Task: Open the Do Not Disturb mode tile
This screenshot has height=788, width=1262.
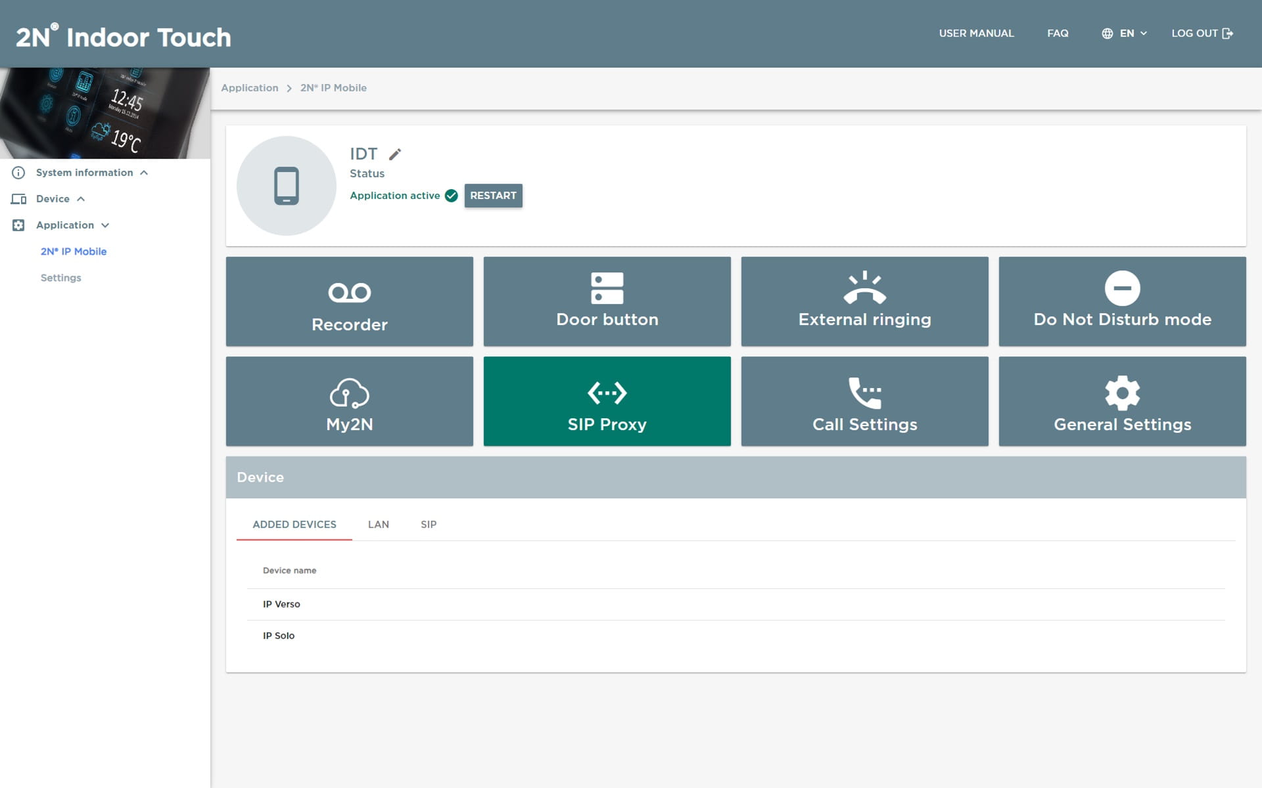Action: point(1123,301)
